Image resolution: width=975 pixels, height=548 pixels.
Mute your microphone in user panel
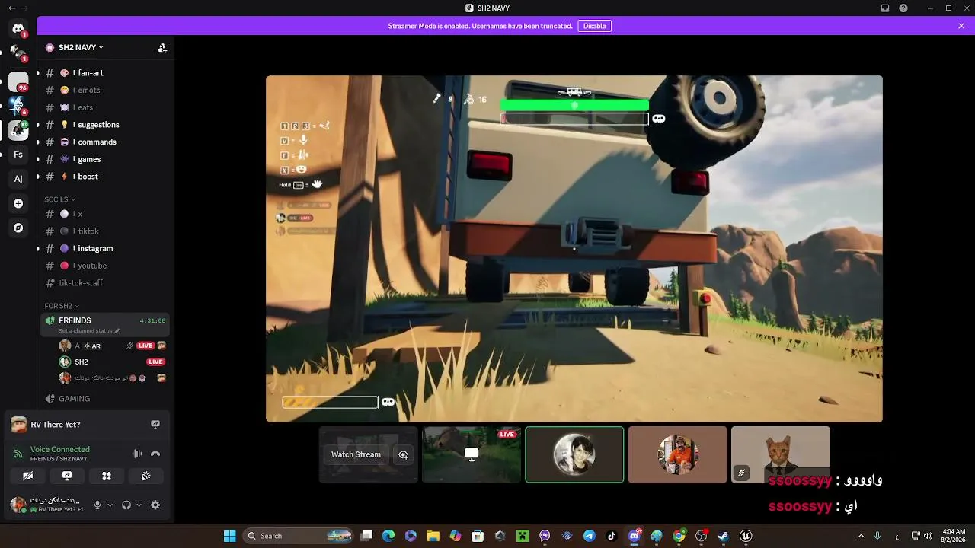[97, 505]
